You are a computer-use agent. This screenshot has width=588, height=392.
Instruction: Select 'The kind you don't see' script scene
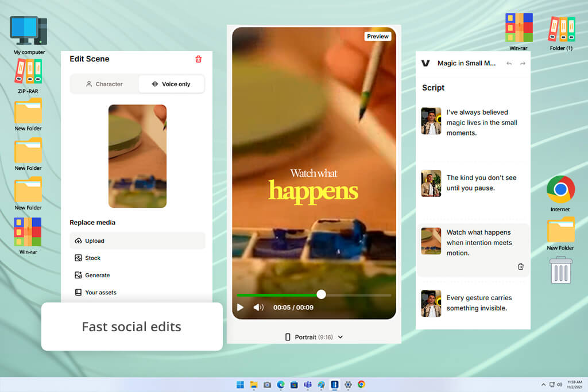473,183
